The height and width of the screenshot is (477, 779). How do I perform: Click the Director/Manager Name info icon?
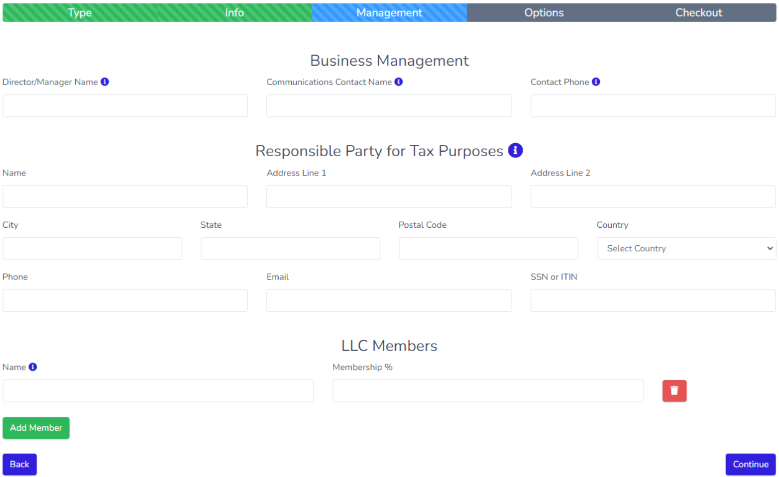pos(105,82)
